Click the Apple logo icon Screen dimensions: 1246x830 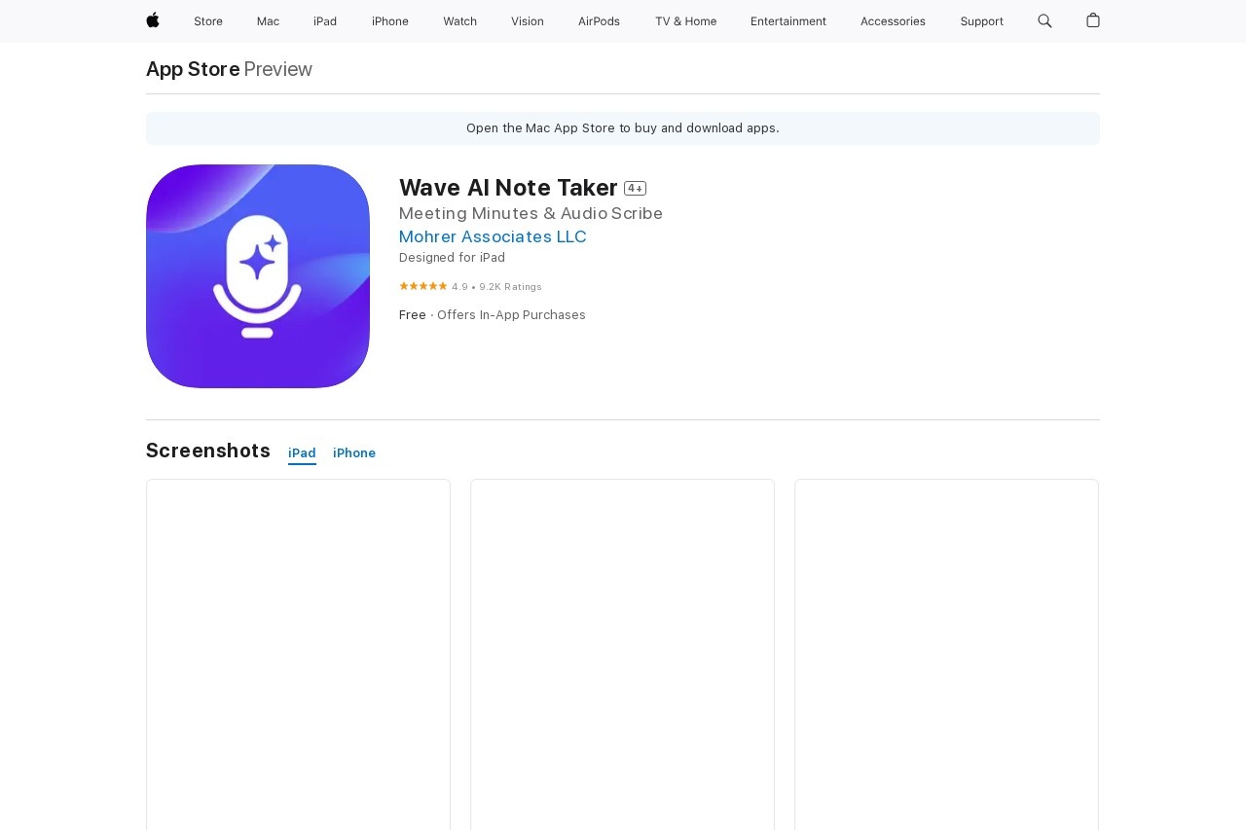[x=153, y=20]
